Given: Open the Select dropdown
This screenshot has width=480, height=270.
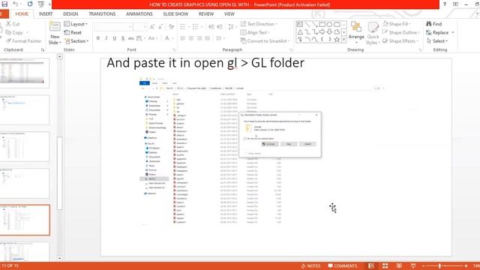Looking at the screenshot, I should [x=437, y=41].
